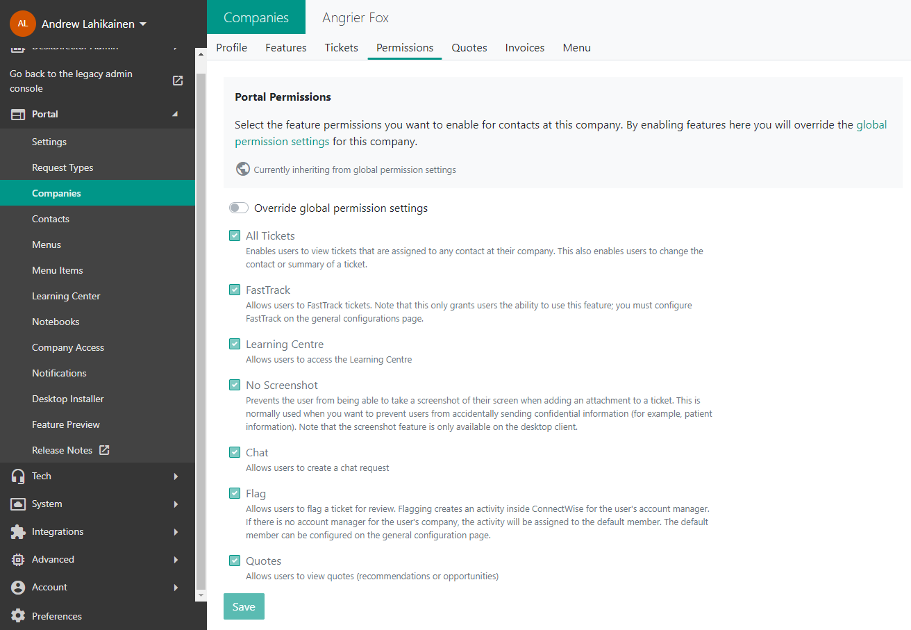Expand the Integrations section arrow
The width and height of the screenshot is (911, 630).
tap(176, 532)
